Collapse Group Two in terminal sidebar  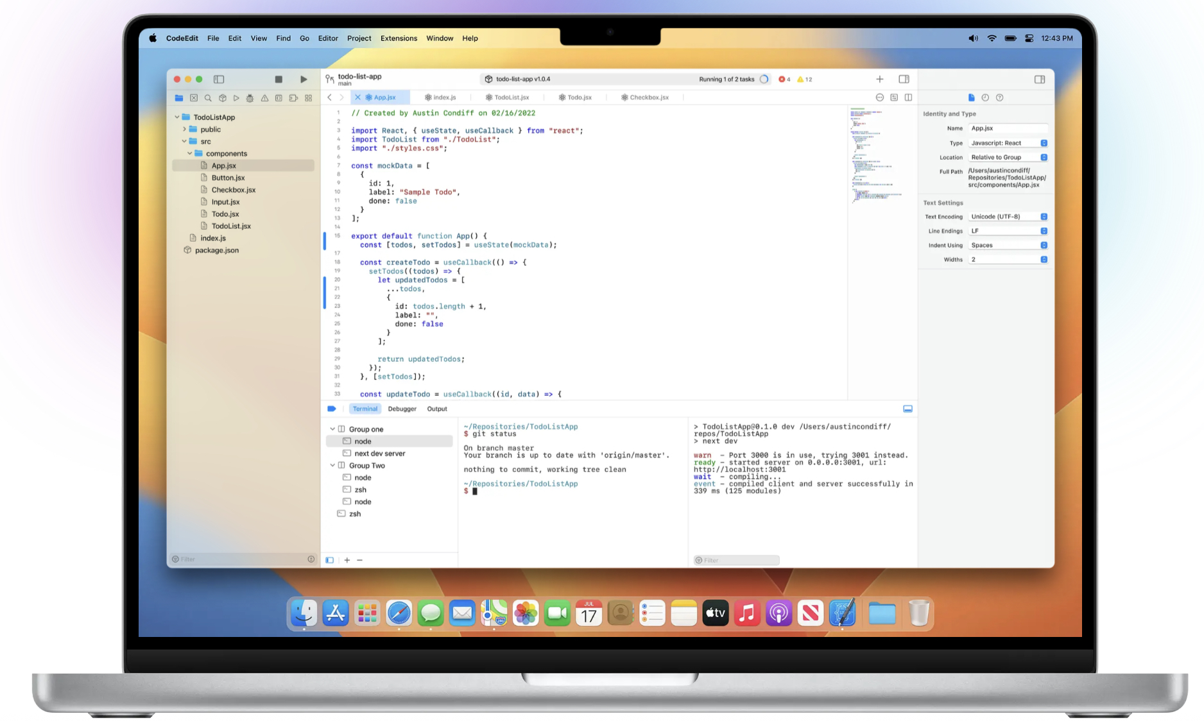(332, 465)
